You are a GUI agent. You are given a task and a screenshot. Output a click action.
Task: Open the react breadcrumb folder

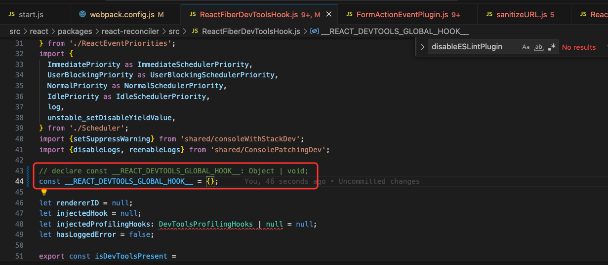point(39,32)
